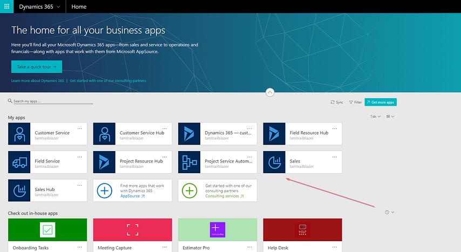This screenshot has height=252, width=461.
Task: Open the Help Desk app thumbnail
Action: pos(302,230)
